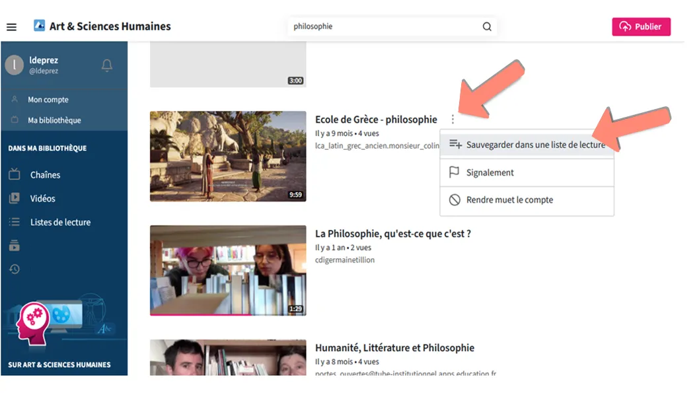Click the mute-account ban icon

tap(455, 200)
